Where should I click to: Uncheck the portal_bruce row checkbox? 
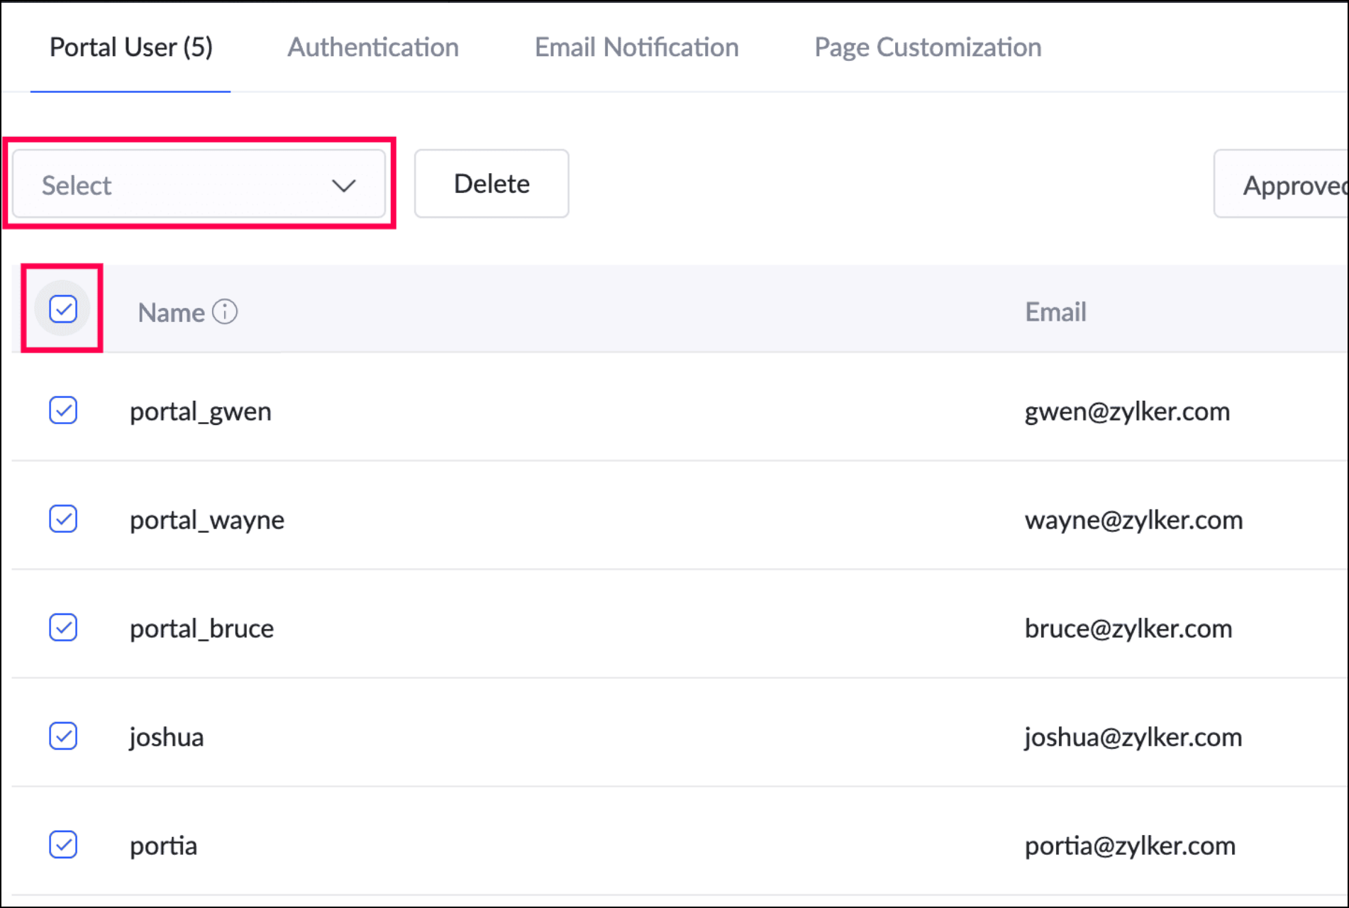[x=63, y=628]
